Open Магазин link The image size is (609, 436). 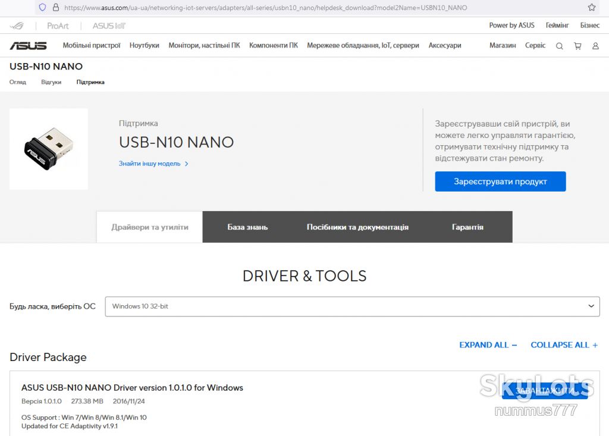pyautogui.click(x=503, y=45)
